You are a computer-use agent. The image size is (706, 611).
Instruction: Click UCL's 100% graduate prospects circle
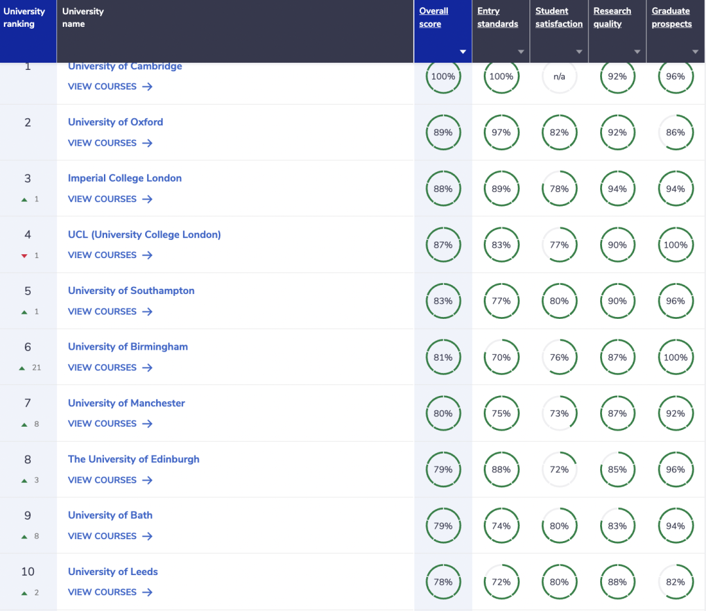675,245
